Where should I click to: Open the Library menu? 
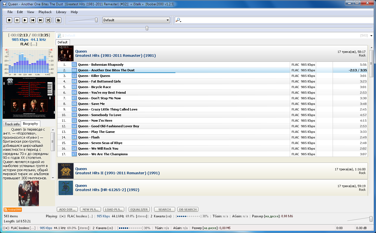pos(61,12)
